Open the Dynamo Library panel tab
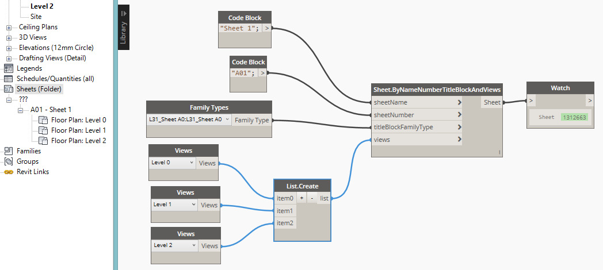The width and height of the screenshot is (603, 270). coord(124,27)
